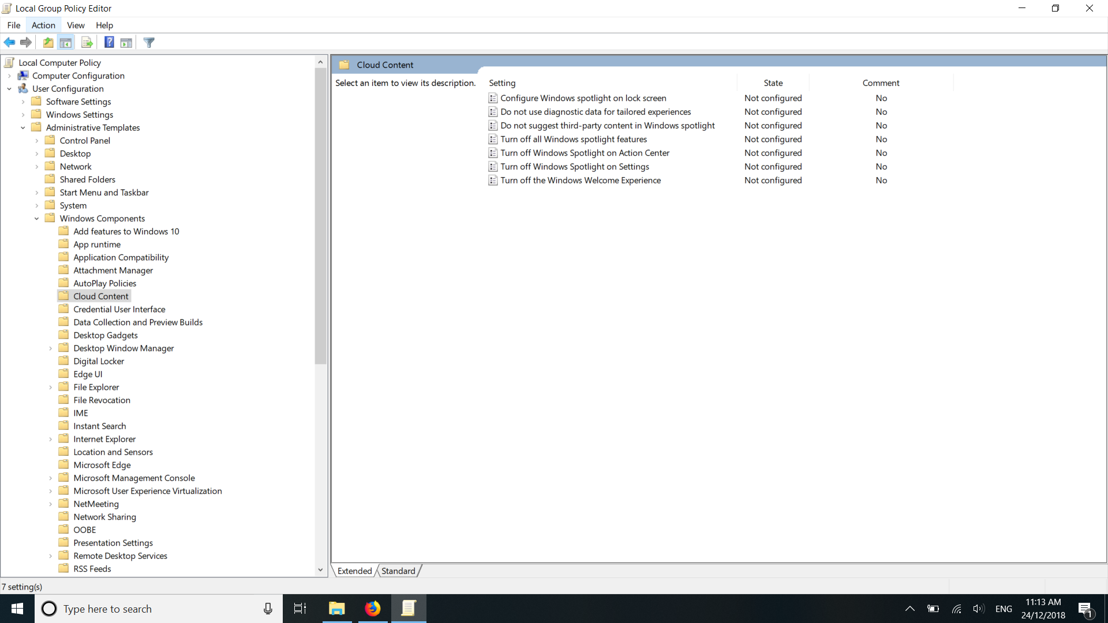
Task: Open the File menu
Action: [x=13, y=25]
